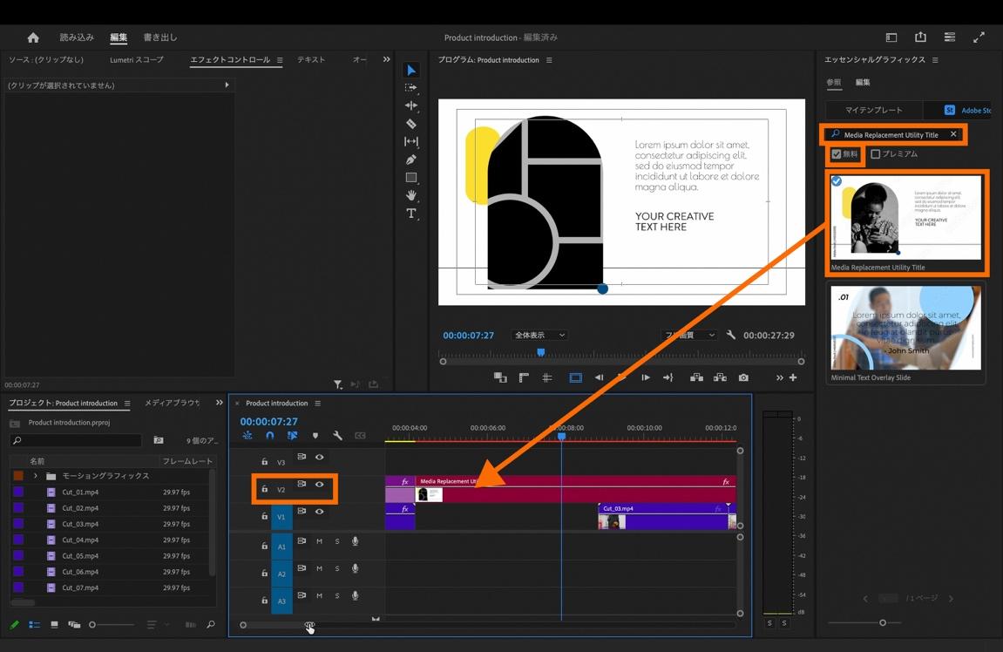Open the 全体表示 zoom dropdown
The image size is (1003, 652).
(539, 336)
